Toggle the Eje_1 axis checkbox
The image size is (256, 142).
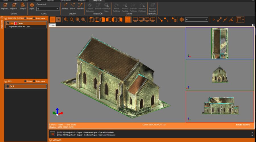pos(7,86)
